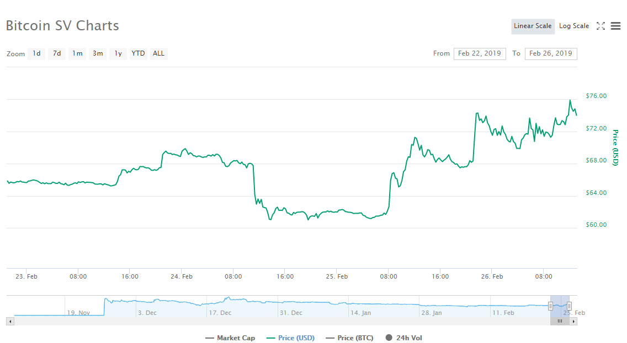The width and height of the screenshot is (627, 343).
Task: Click 28. Jan in the navigator
Action: click(432, 313)
